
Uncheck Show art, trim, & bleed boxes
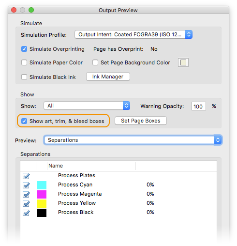click(x=24, y=121)
